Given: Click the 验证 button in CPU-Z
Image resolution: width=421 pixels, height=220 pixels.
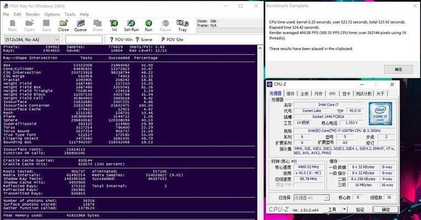Looking at the screenshot, I should pos(360,210).
